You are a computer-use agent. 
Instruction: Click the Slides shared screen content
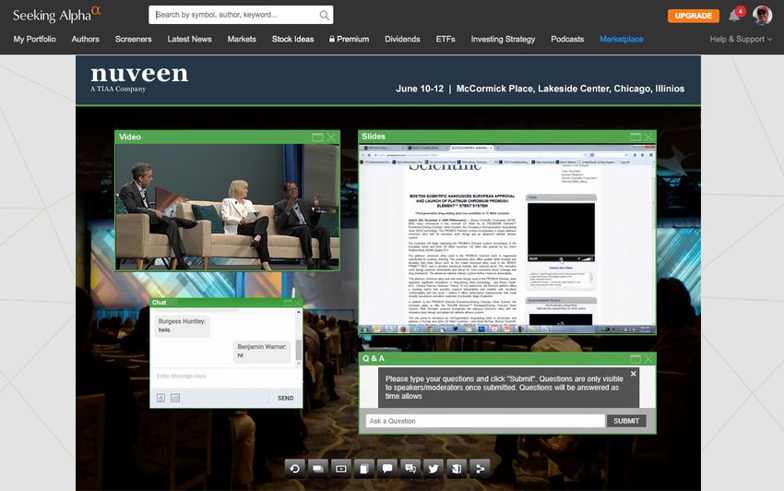coord(507,239)
